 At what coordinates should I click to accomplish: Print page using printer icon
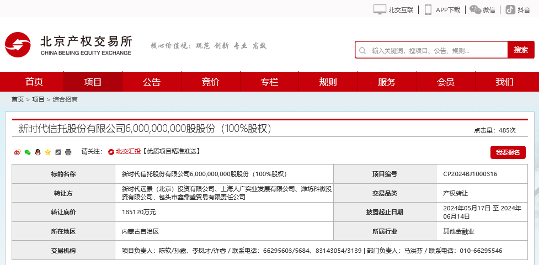pyautogui.click(x=68, y=152)
